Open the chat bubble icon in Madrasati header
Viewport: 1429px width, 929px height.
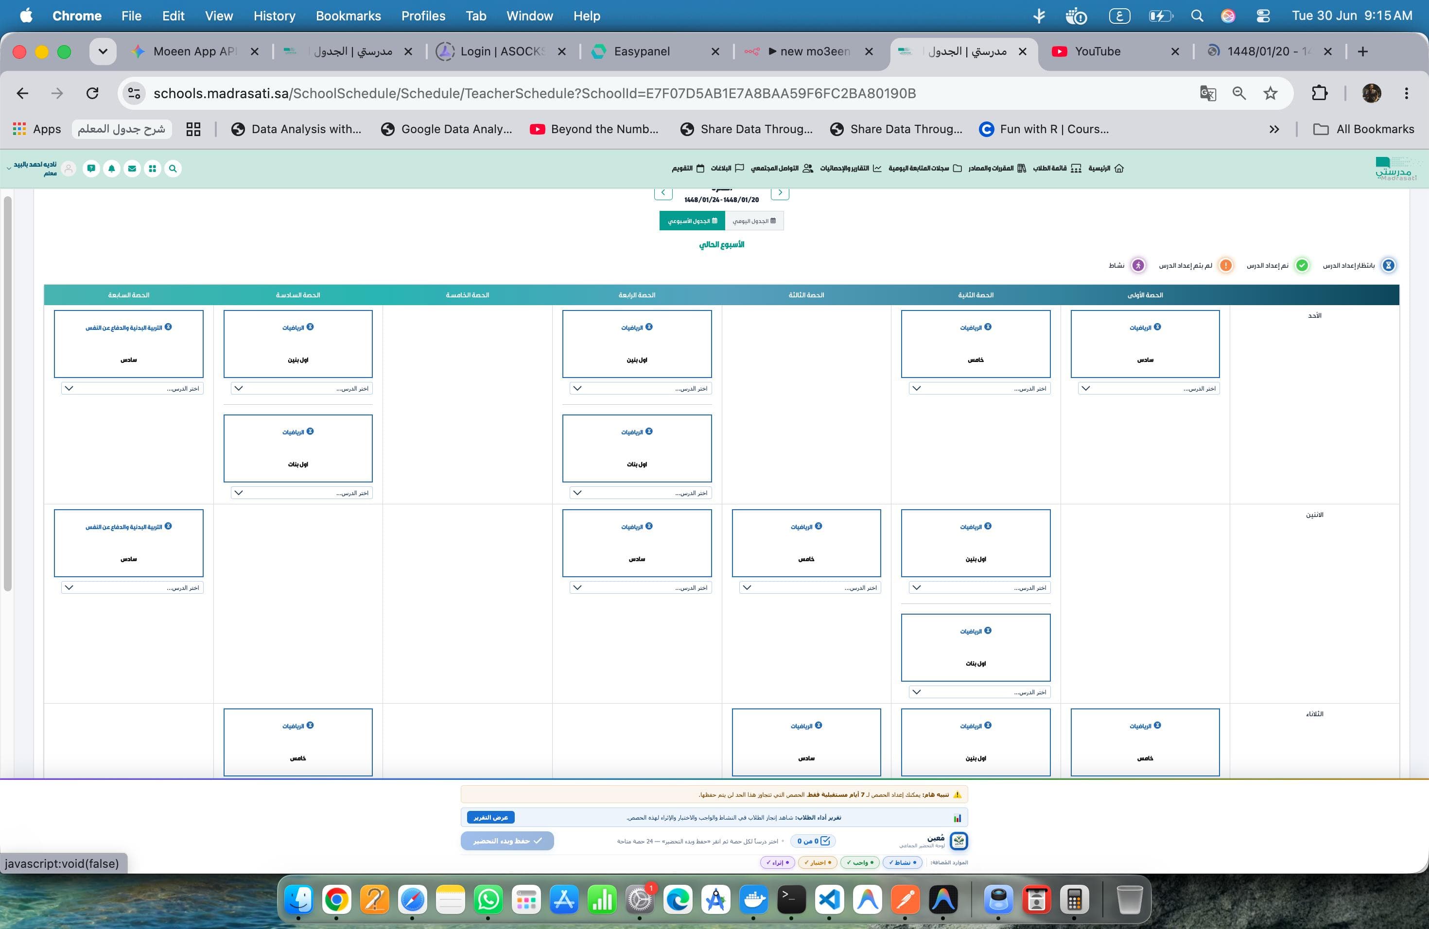(91, 169)
